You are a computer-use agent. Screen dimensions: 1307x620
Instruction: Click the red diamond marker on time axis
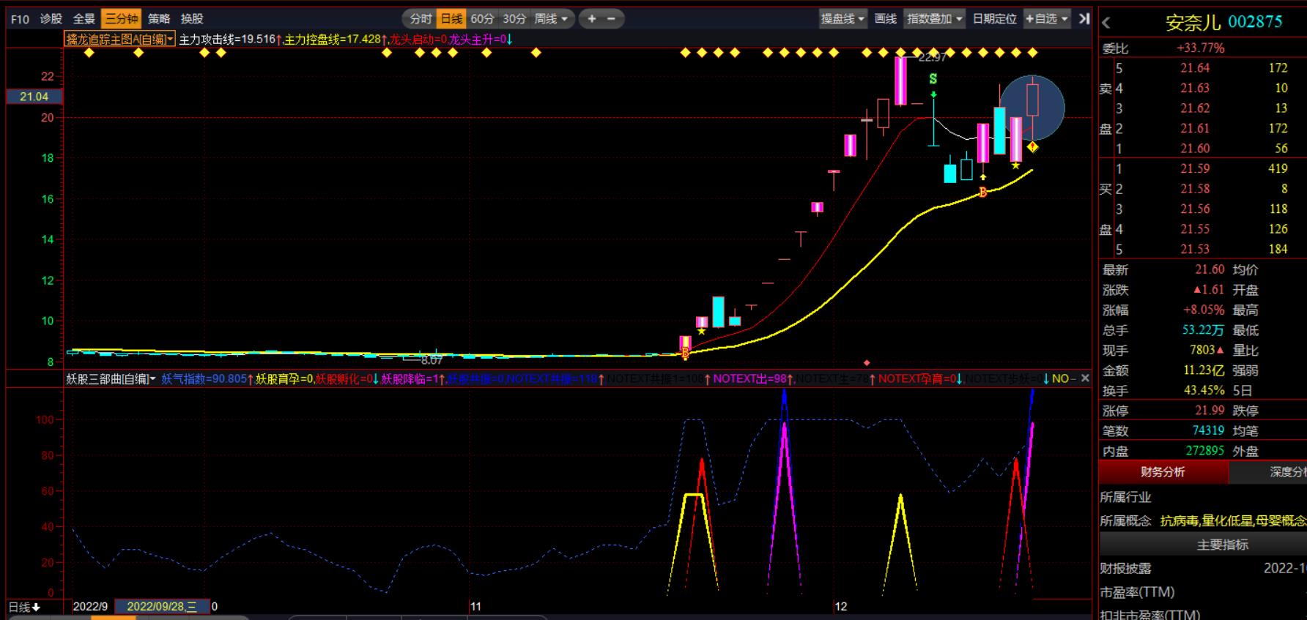point(867,363)
